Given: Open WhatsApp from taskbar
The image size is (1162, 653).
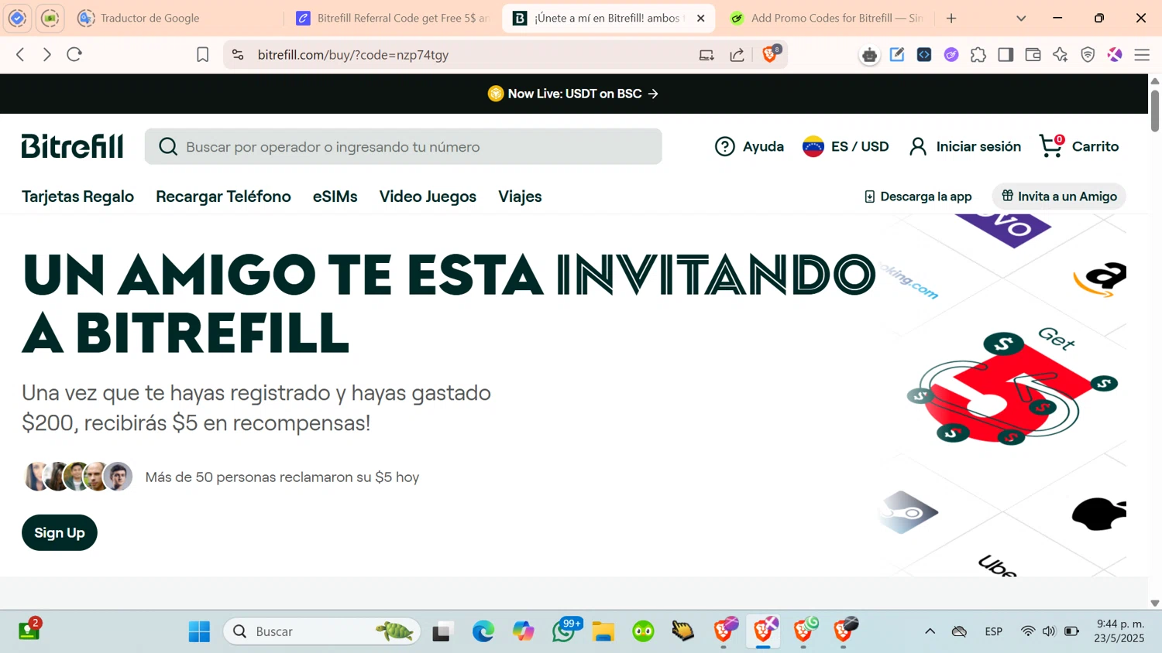Looking at the screenshot, I should point(564,631).
